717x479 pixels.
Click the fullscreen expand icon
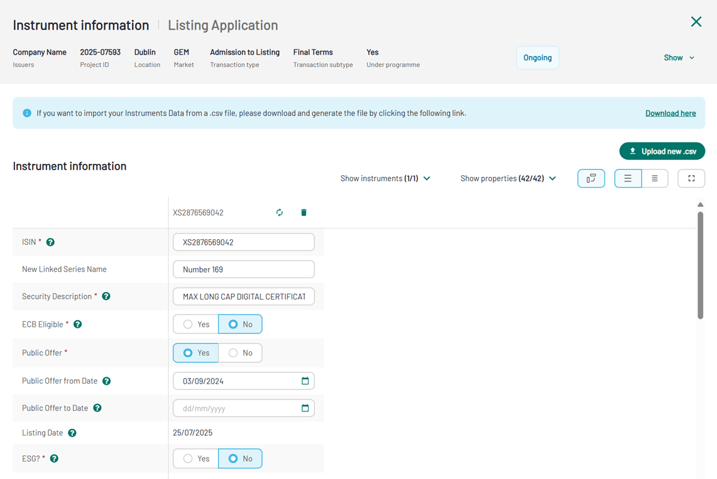pyautogui.click(x=691, y=179)
